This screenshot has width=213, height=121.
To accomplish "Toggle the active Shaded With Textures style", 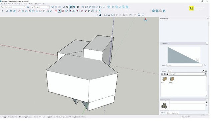I will click(x=71, y=7).
